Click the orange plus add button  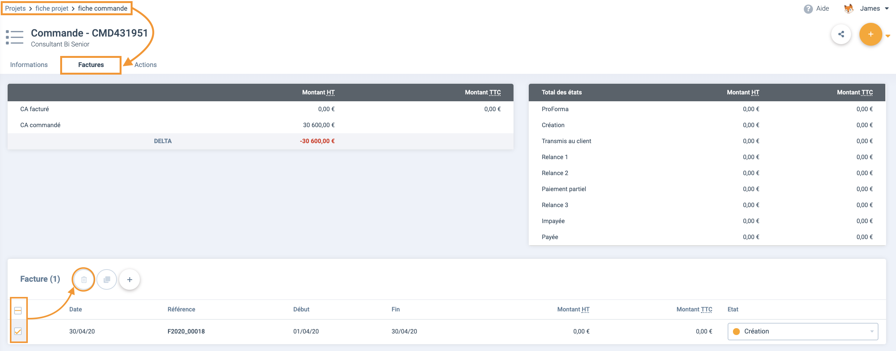point(870,34)
